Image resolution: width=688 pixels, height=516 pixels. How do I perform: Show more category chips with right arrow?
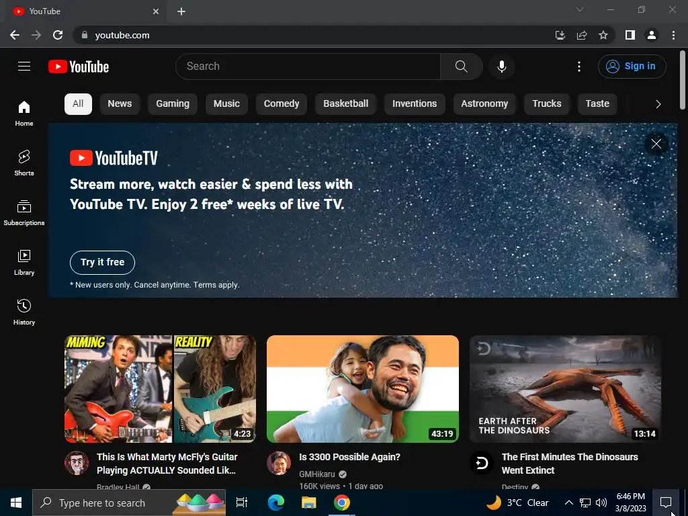click(658, 104)
